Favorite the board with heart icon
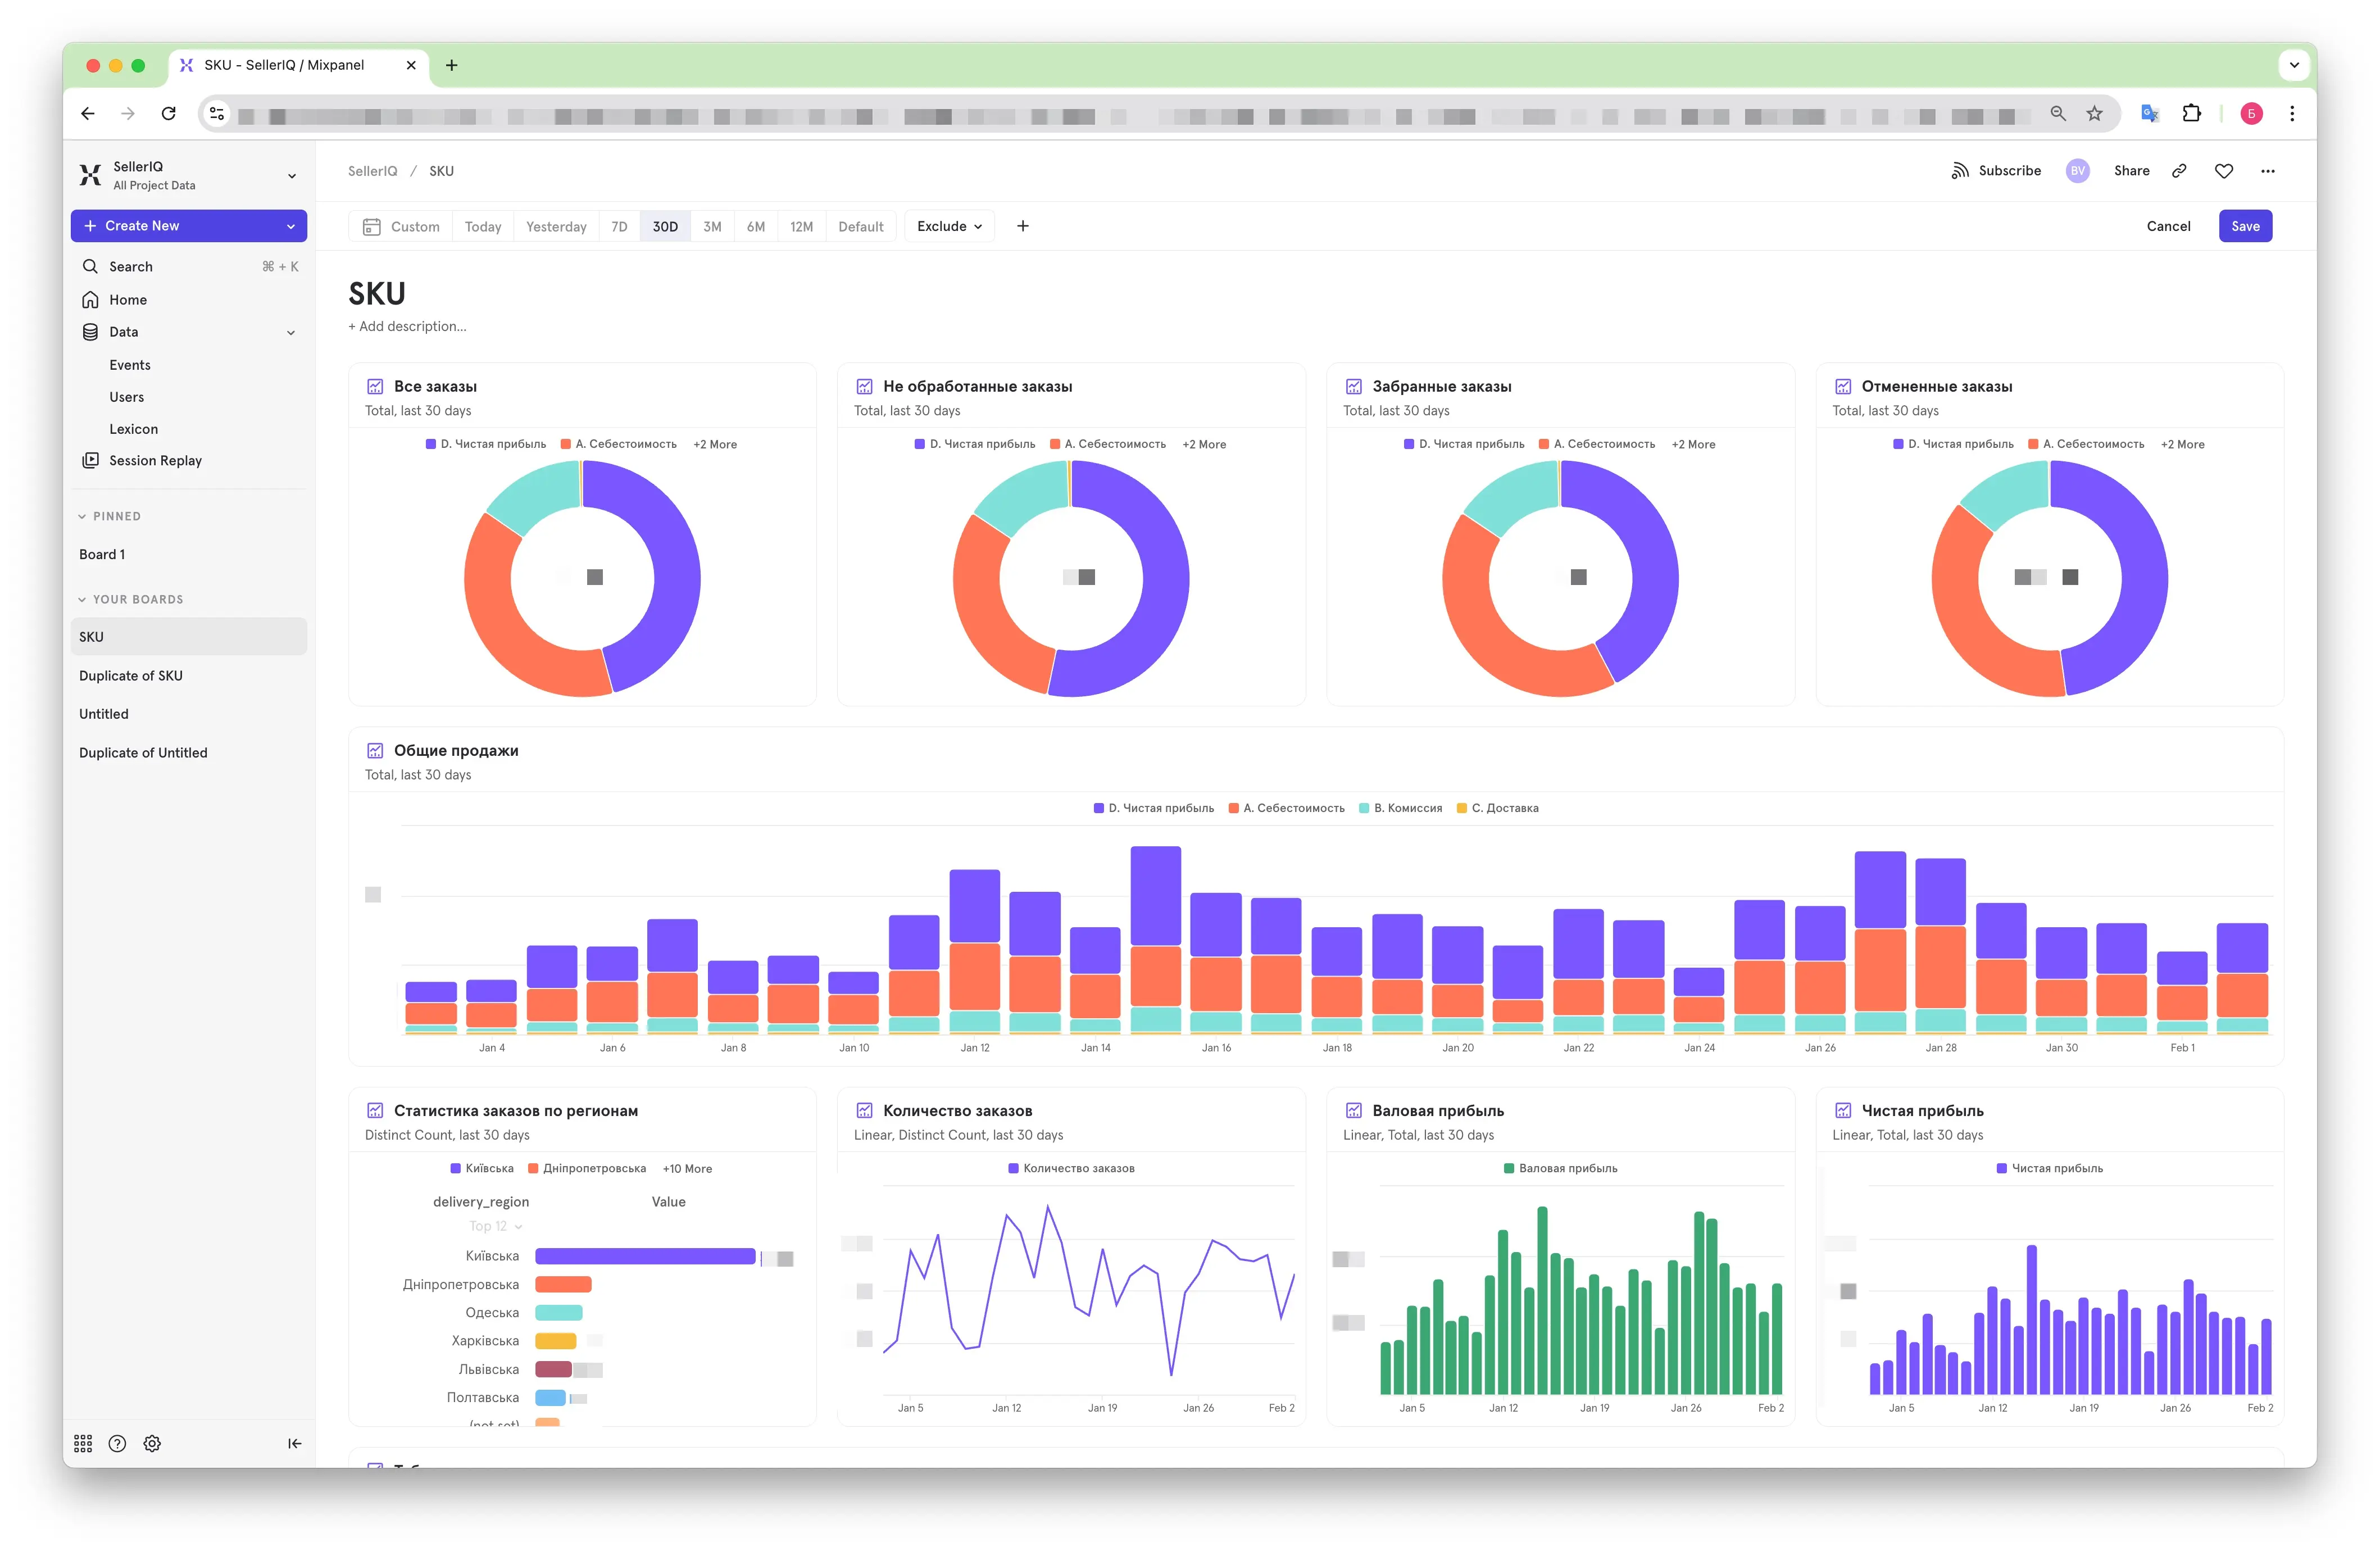2380x1551 pixels. click(x=2224, y=171)
